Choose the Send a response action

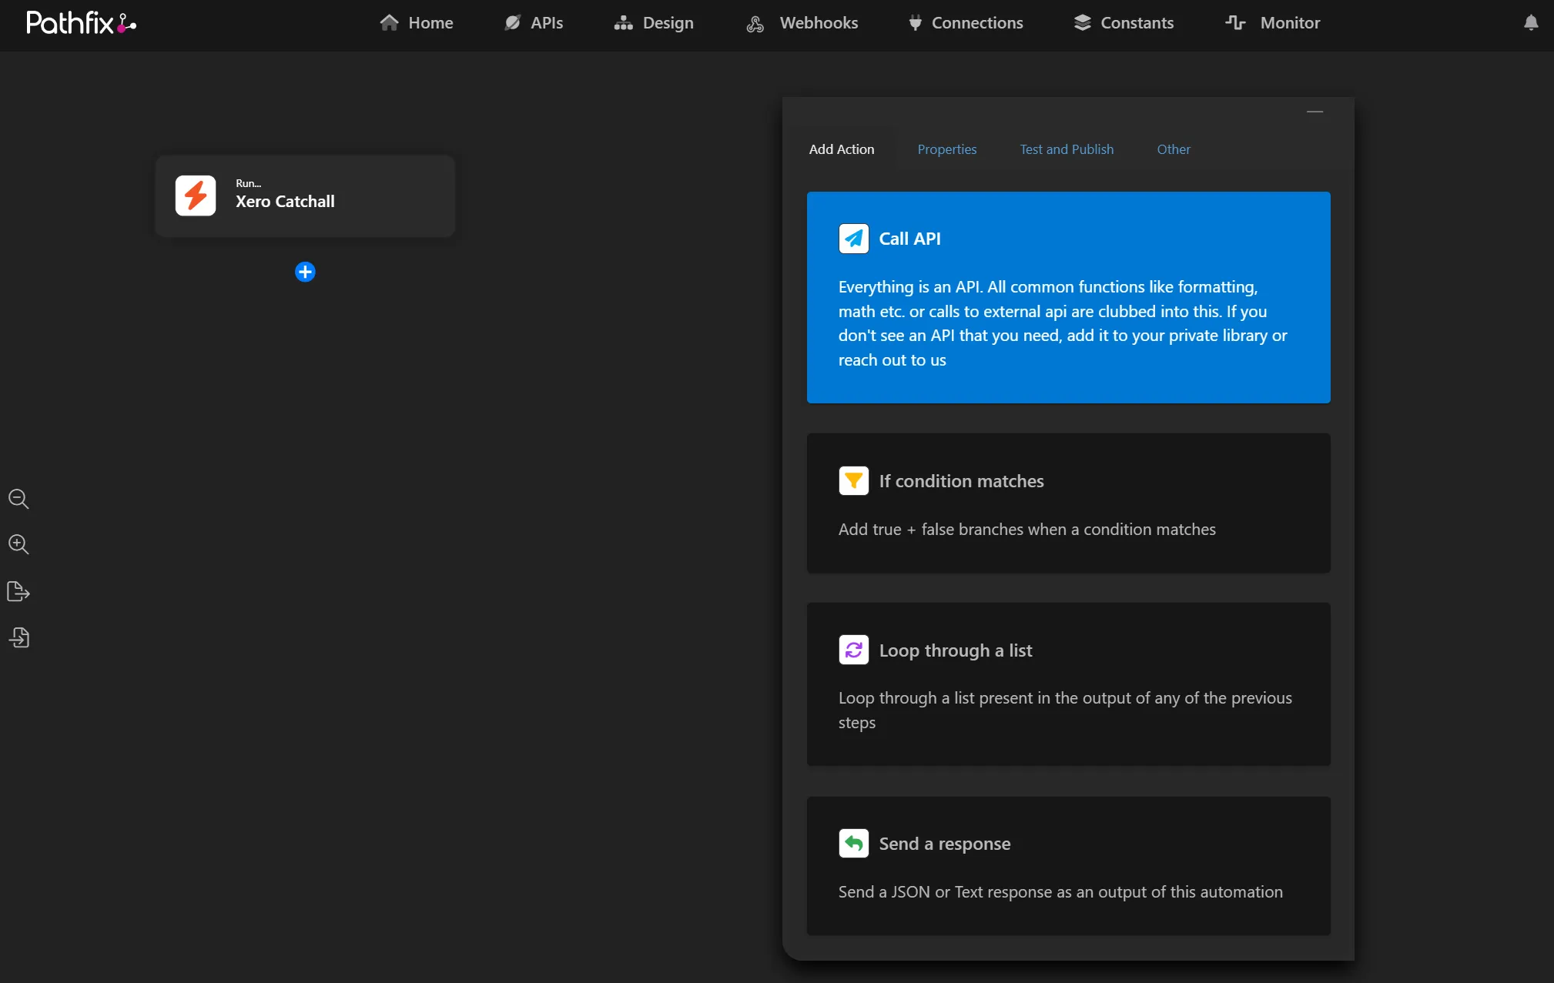point(1068,866)
